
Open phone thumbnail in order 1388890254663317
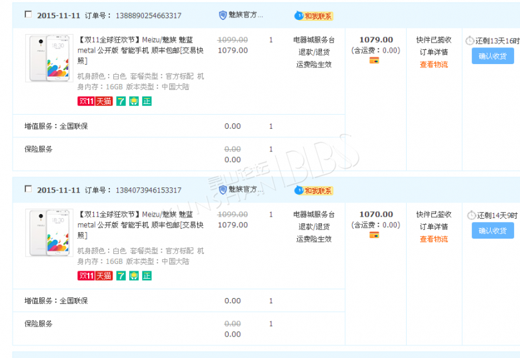tap(49, 58)
